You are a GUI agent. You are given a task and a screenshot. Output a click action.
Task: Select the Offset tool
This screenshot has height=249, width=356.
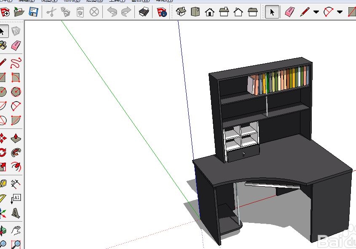point(16,166)
